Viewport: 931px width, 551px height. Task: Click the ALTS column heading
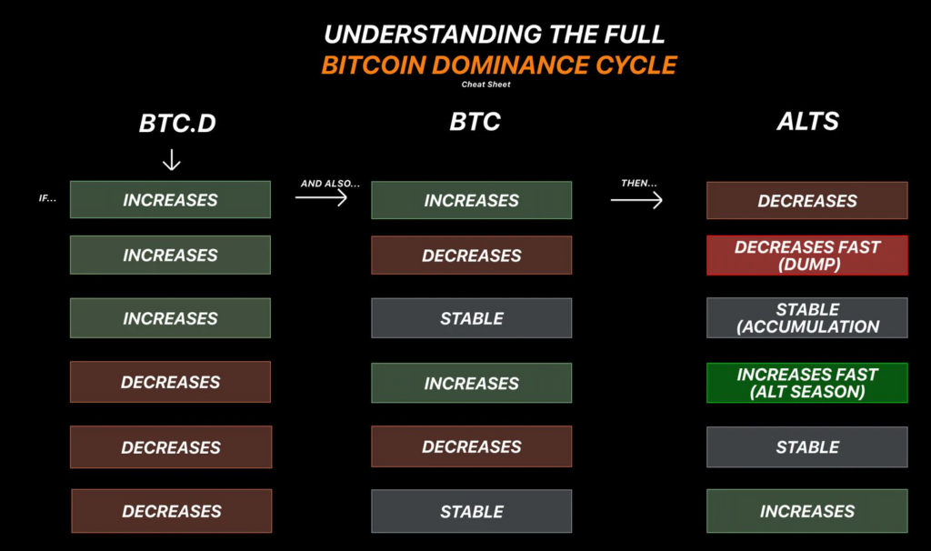pyautogui.click(x=807, y=121)
